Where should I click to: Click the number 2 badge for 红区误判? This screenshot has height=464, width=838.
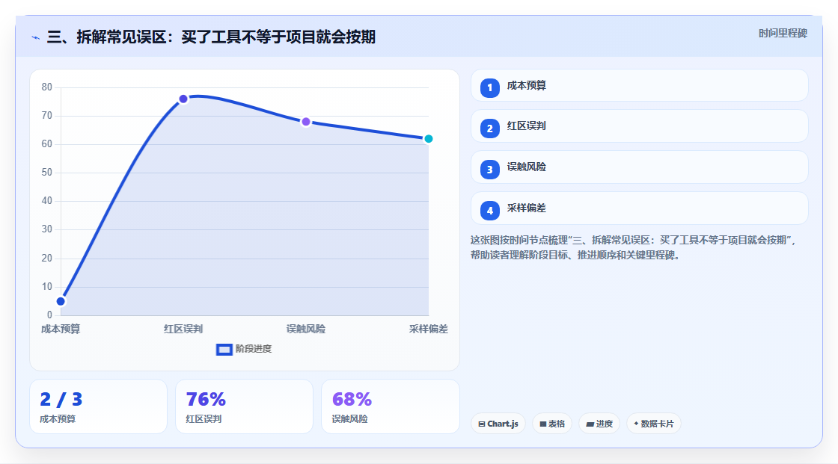pos(489,129)
